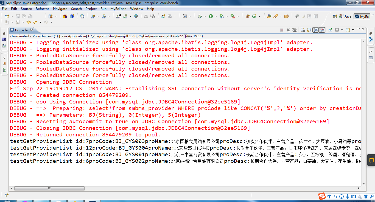
Task: Click the 'Returned connection 854479209 to pool.' line
Action: point(85,134)
